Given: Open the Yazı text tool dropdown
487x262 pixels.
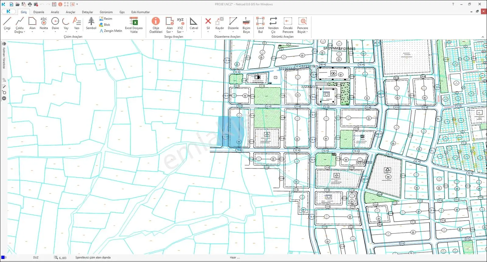Looking at the screenshot, I should coord(76,32).
